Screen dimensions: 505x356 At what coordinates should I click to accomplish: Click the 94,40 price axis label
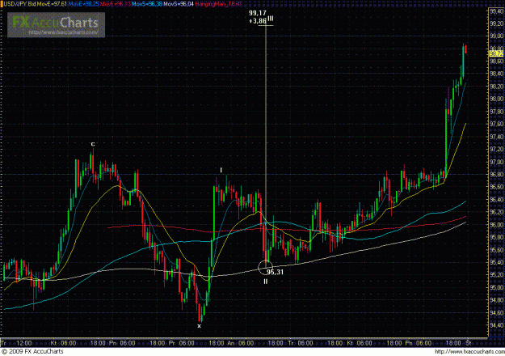(x=496, y=325)
